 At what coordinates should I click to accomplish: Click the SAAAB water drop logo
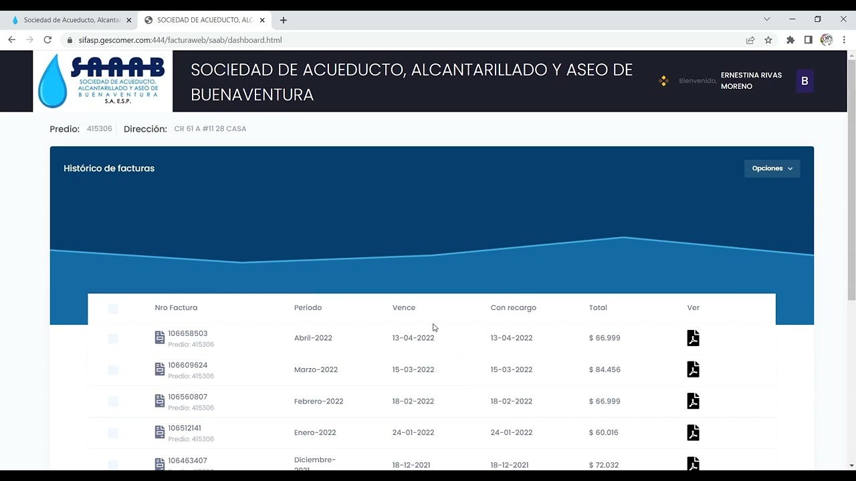pyautogui.click(x=102, y=81)
